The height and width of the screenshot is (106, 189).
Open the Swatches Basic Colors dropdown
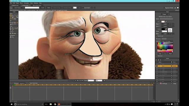tap(167, 41)
